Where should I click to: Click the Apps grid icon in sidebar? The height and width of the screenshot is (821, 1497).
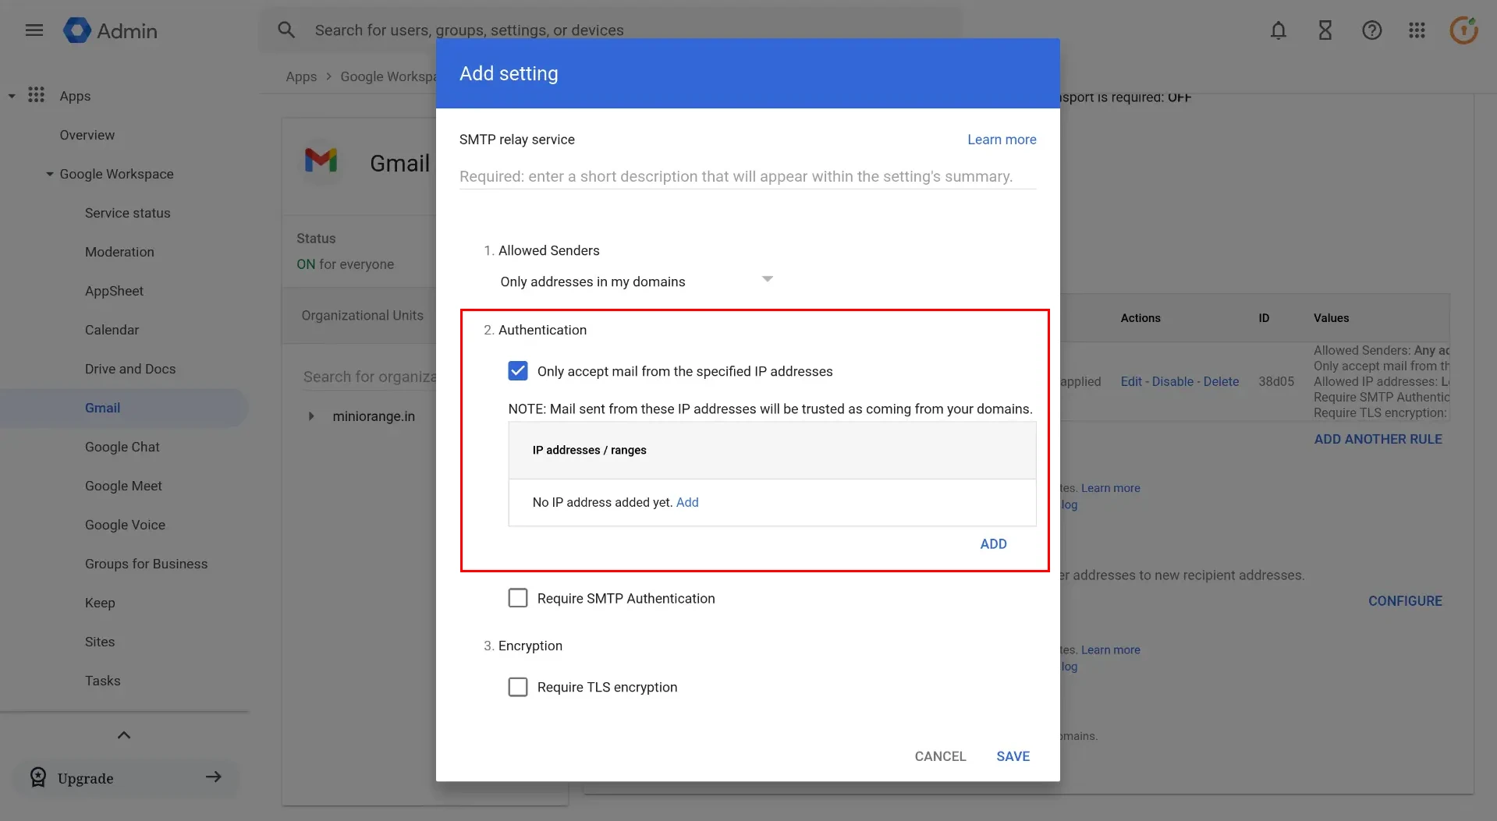37,94
